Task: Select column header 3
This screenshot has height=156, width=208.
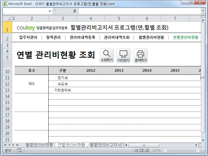Action: (x=63, y=19)
